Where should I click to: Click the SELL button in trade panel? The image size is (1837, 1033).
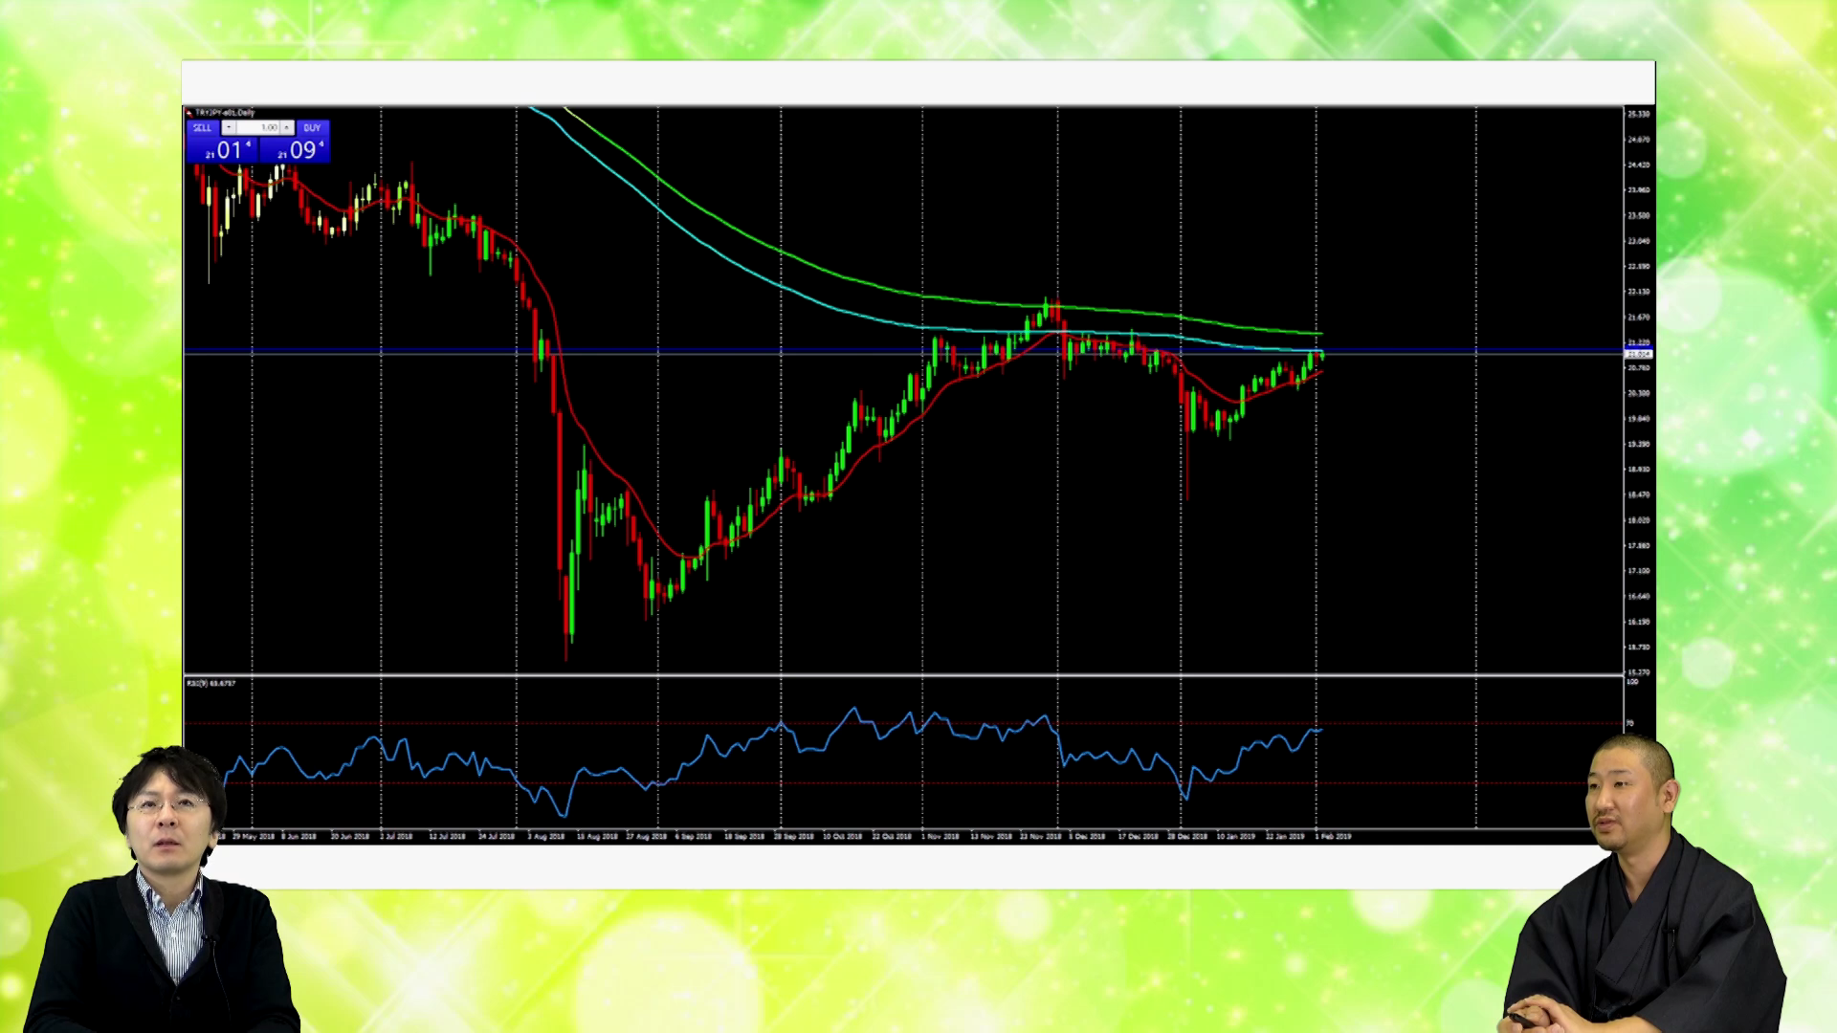[x=202, y=127]
